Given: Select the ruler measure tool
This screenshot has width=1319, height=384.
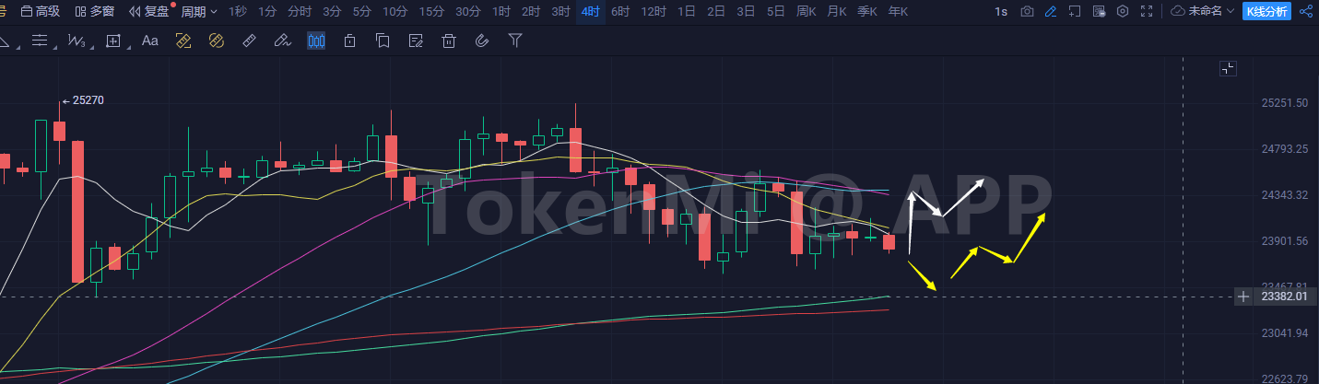Looking at the screenshot, I should pyautogui.click(x=249, y=41).
